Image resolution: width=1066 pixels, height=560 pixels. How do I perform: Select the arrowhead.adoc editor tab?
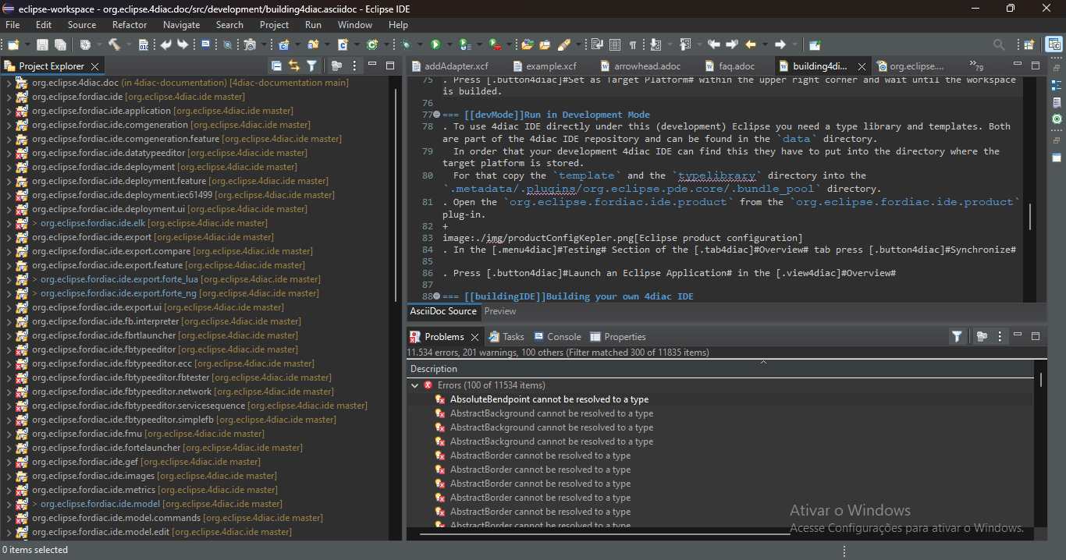[639, 66]
